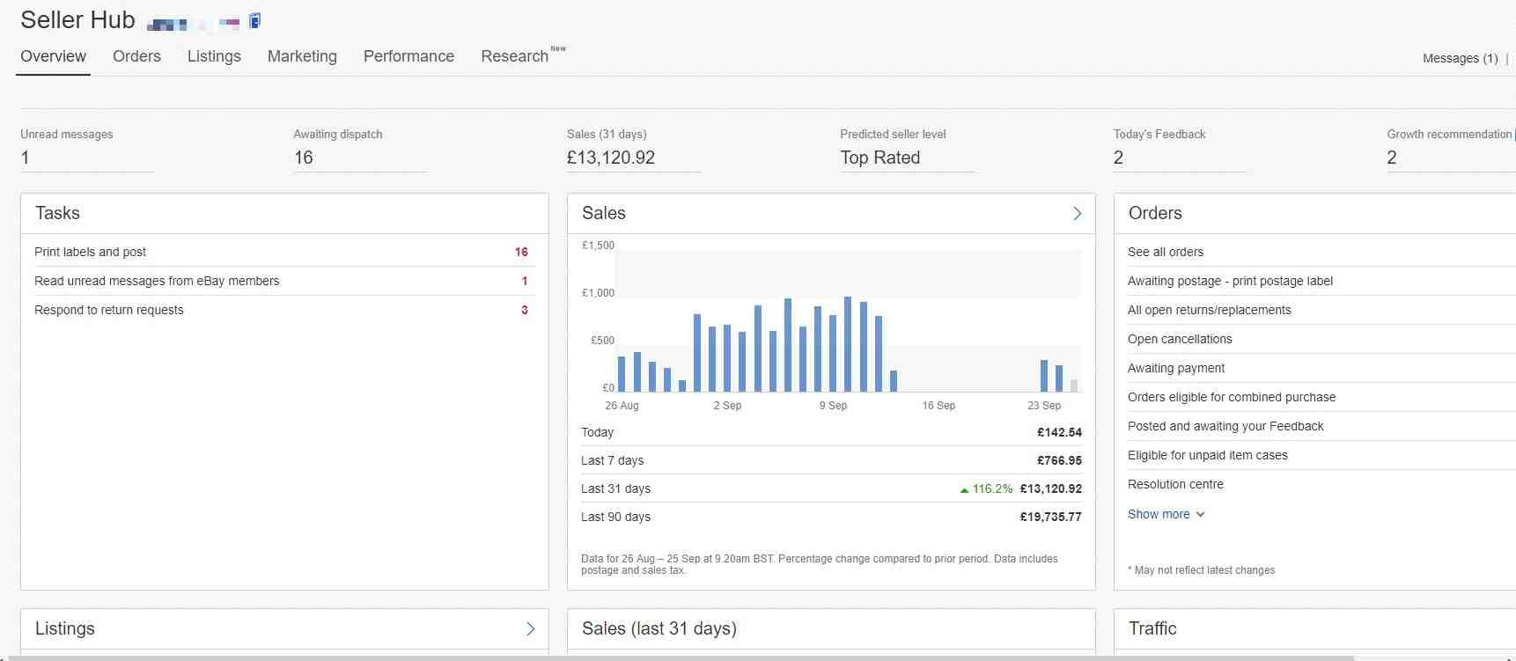Viewport: 1516px width, 661px height.
Task: Click the Last 31 days amount £13,120.92
Action: (x=1050, y=488)
